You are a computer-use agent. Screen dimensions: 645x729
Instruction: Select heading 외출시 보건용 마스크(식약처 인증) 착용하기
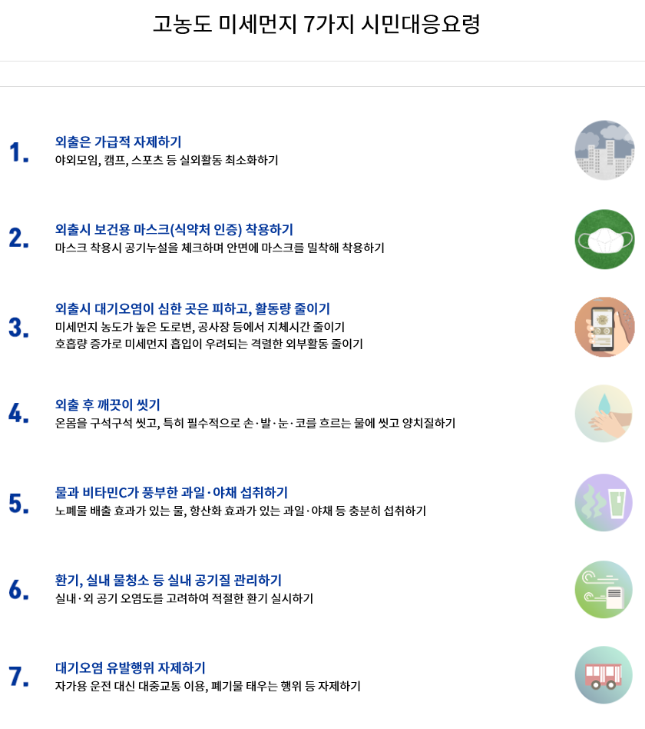coord(174,230)
